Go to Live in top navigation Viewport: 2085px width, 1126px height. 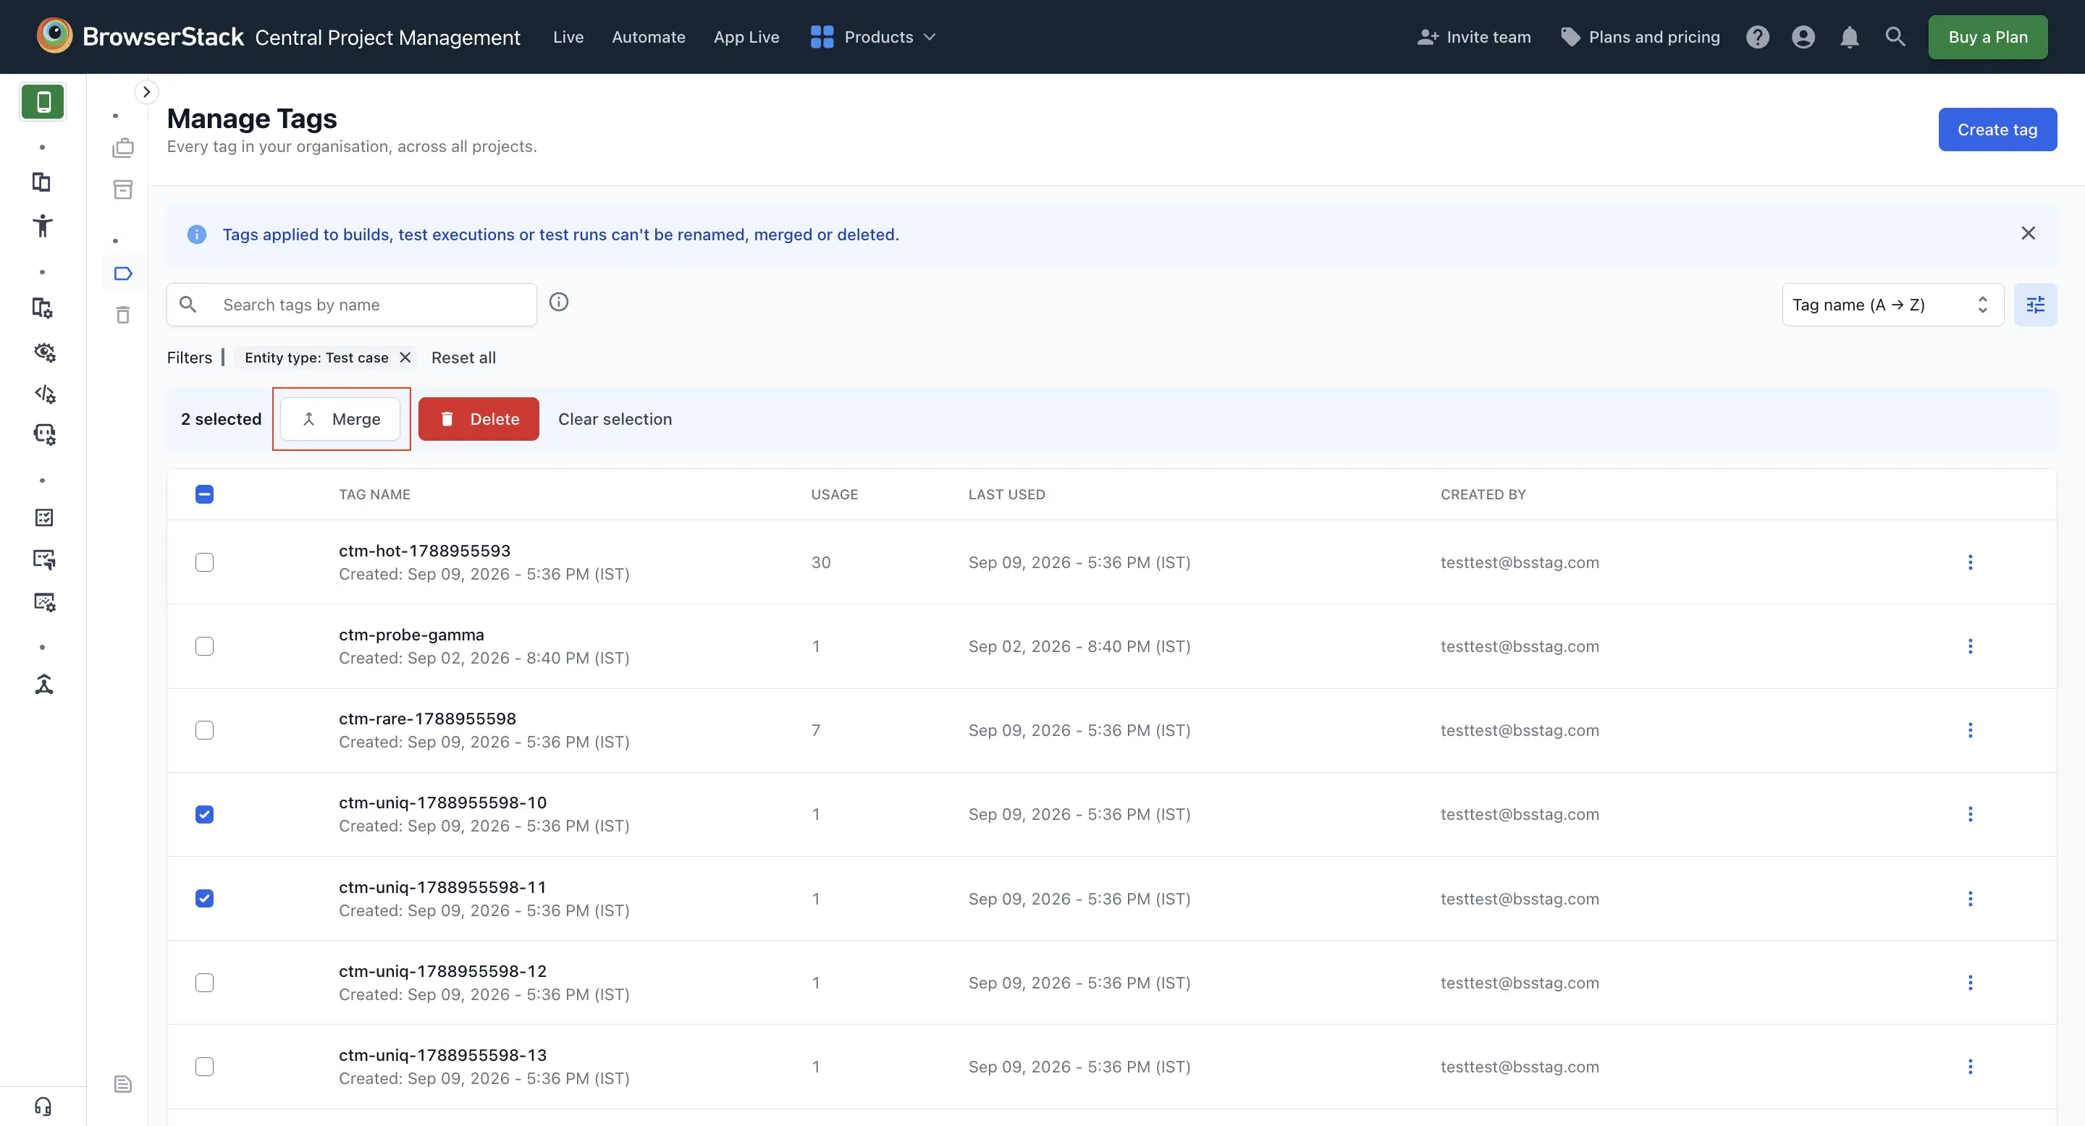tap(568, 37)
